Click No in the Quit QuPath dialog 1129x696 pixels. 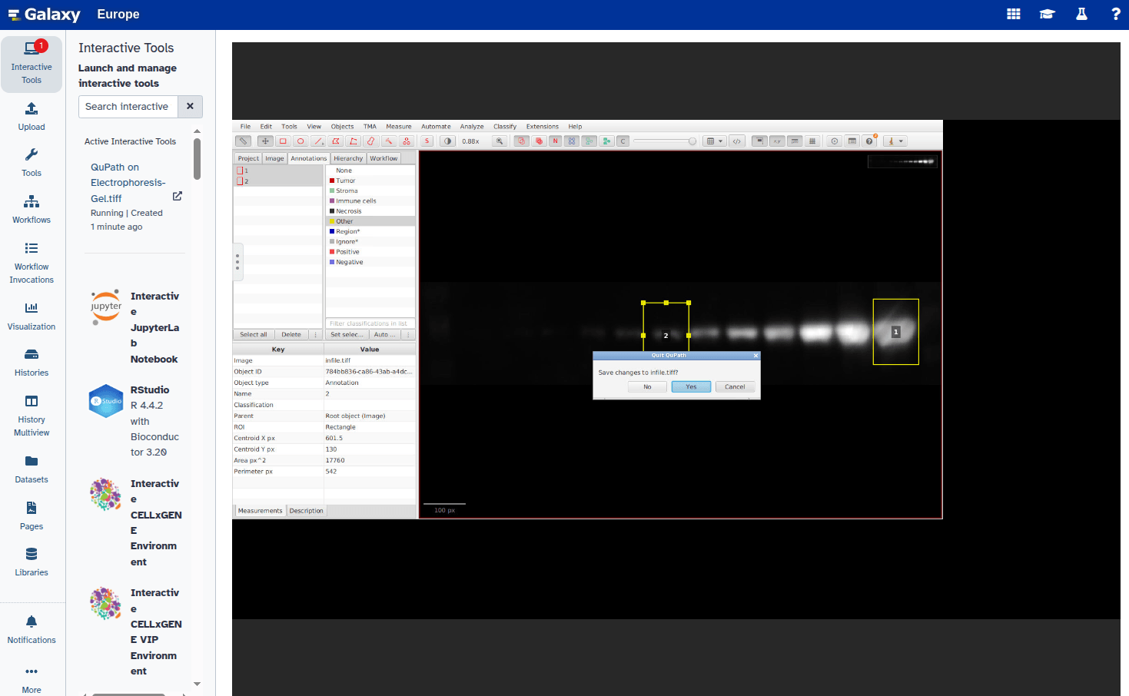[647, 386]
